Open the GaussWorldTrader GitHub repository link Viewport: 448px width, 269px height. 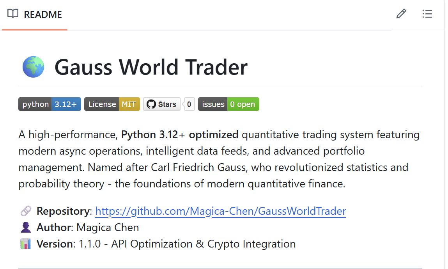pyautogui.click(x=220, y=211)
